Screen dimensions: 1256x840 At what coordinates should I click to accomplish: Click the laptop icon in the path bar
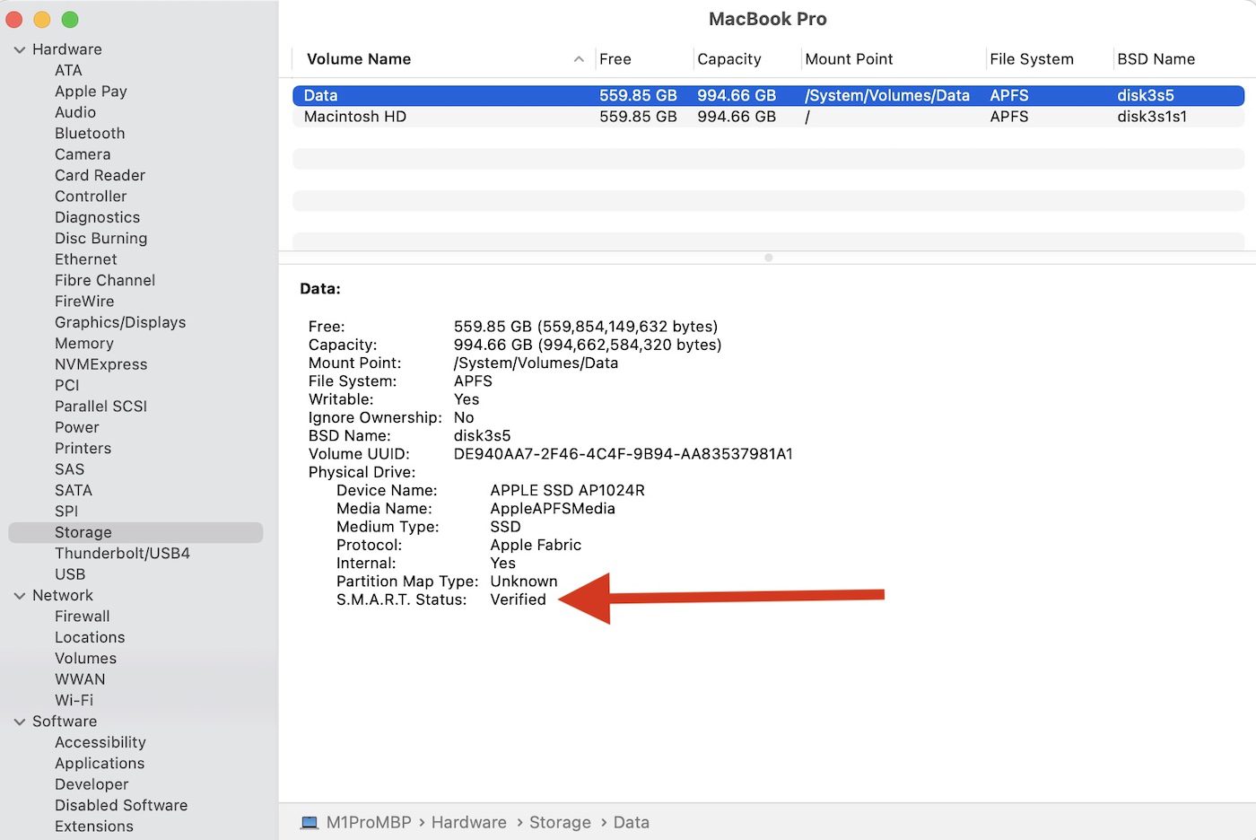click(310, 822)
